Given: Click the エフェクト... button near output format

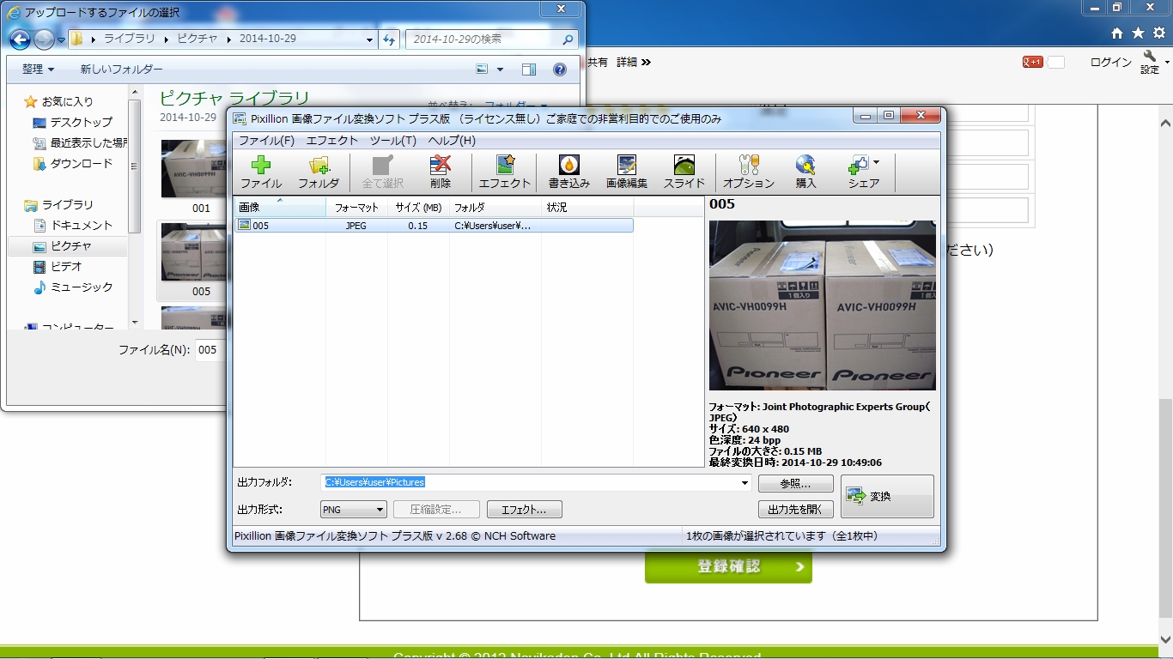Looking at the screenshot, I should pyautogui.click(x=524, y=510).
